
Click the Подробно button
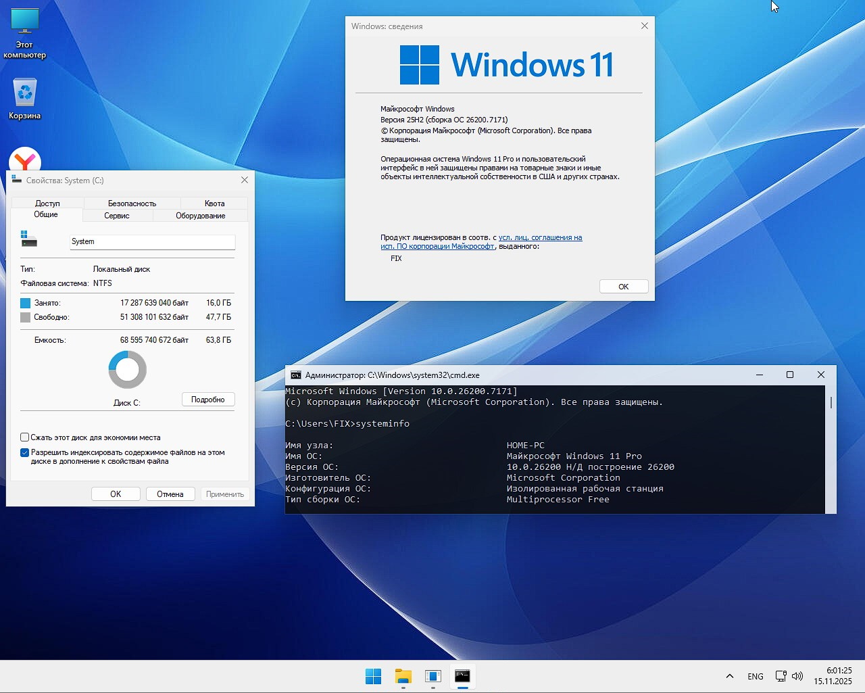click(x=207, y=399)
